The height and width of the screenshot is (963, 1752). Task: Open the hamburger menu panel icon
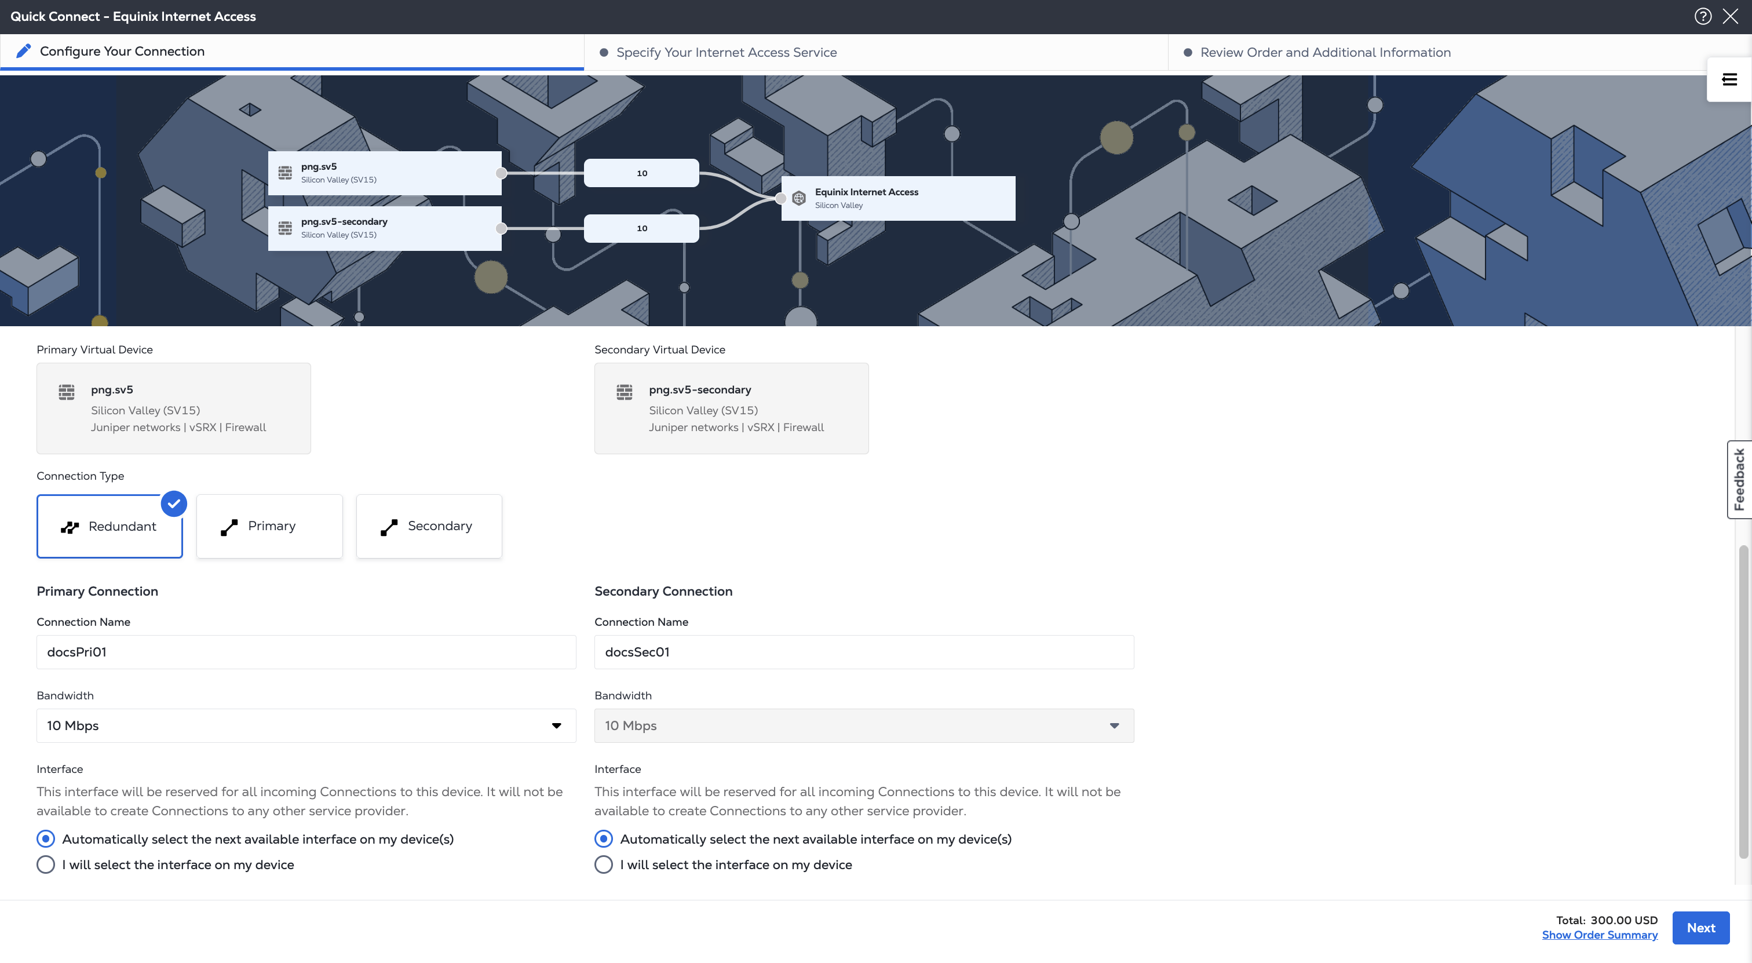[1729, 80]
